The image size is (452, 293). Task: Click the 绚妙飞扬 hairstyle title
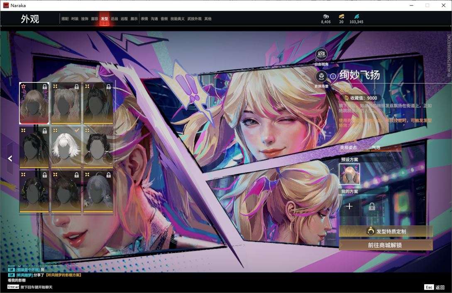pyautogui.click(x=359, y=75)
